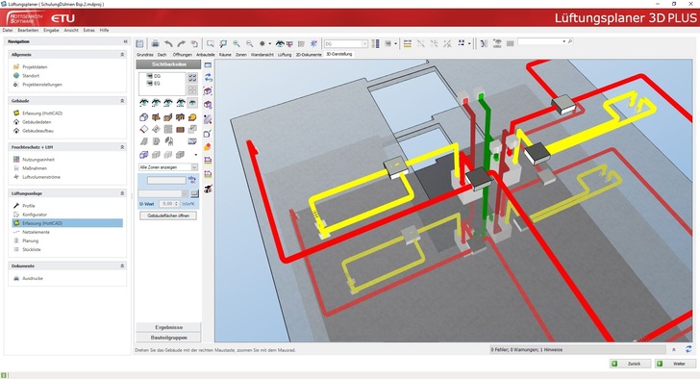This screenshot has height=379, width=700.
Task: Toggle the second eye visibility icon
Action: click(156, 103)
